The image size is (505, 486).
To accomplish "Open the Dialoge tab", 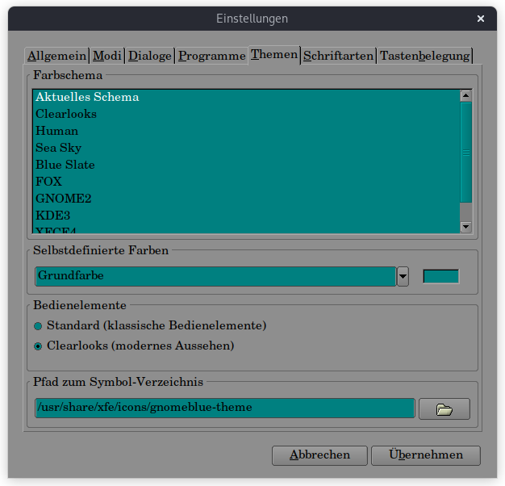I will [x=150, y=56].
